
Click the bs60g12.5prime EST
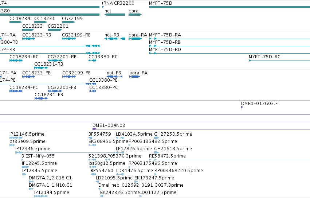[x=93, y=167]
